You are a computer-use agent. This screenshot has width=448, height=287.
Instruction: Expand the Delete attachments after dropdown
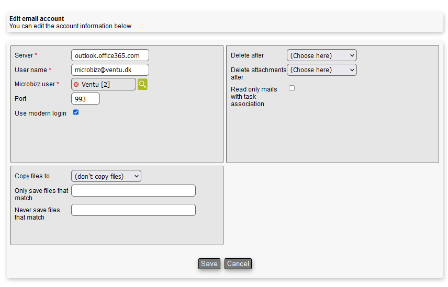pos(321,70)
